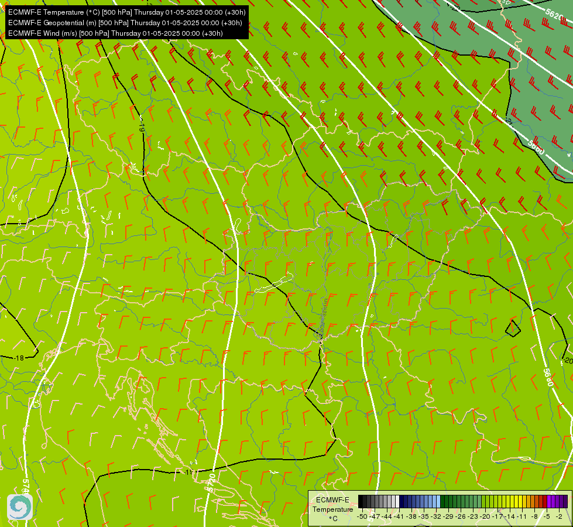Click the -11 value on the temperature legend
This screenshot has width=573, height=527.
tap(521, 516)
